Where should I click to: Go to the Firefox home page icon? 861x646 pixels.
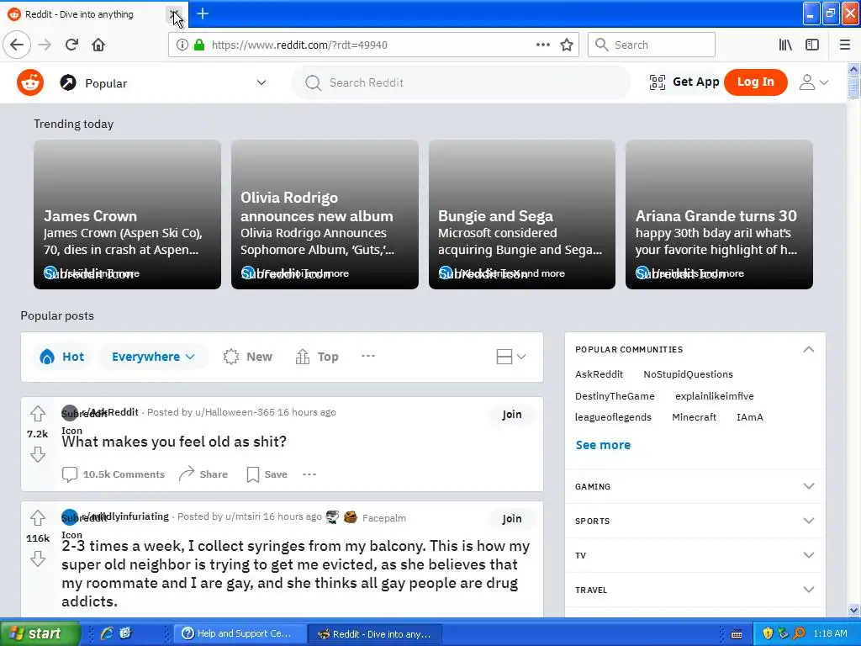(x=98, y=45)
